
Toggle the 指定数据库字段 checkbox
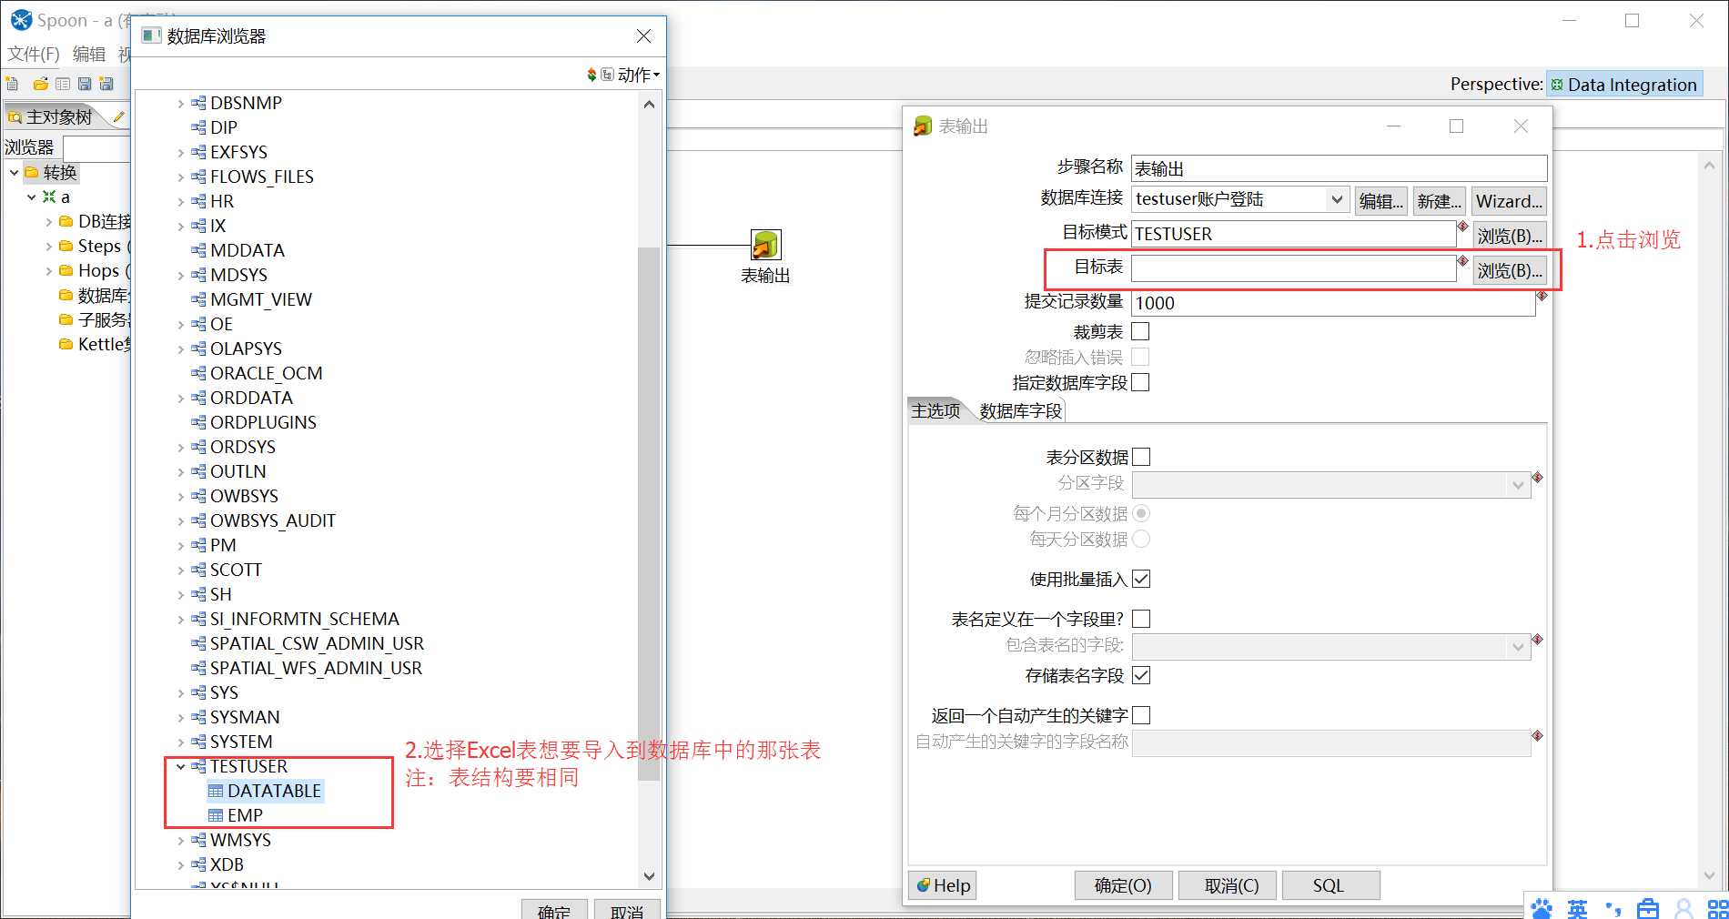coord(1140,382)
